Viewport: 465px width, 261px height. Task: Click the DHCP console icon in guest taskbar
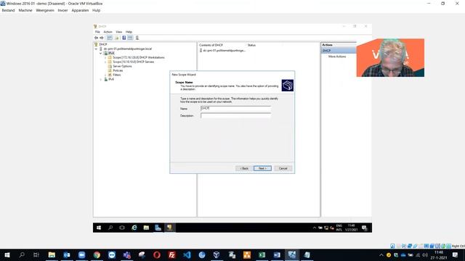(169, 228)
